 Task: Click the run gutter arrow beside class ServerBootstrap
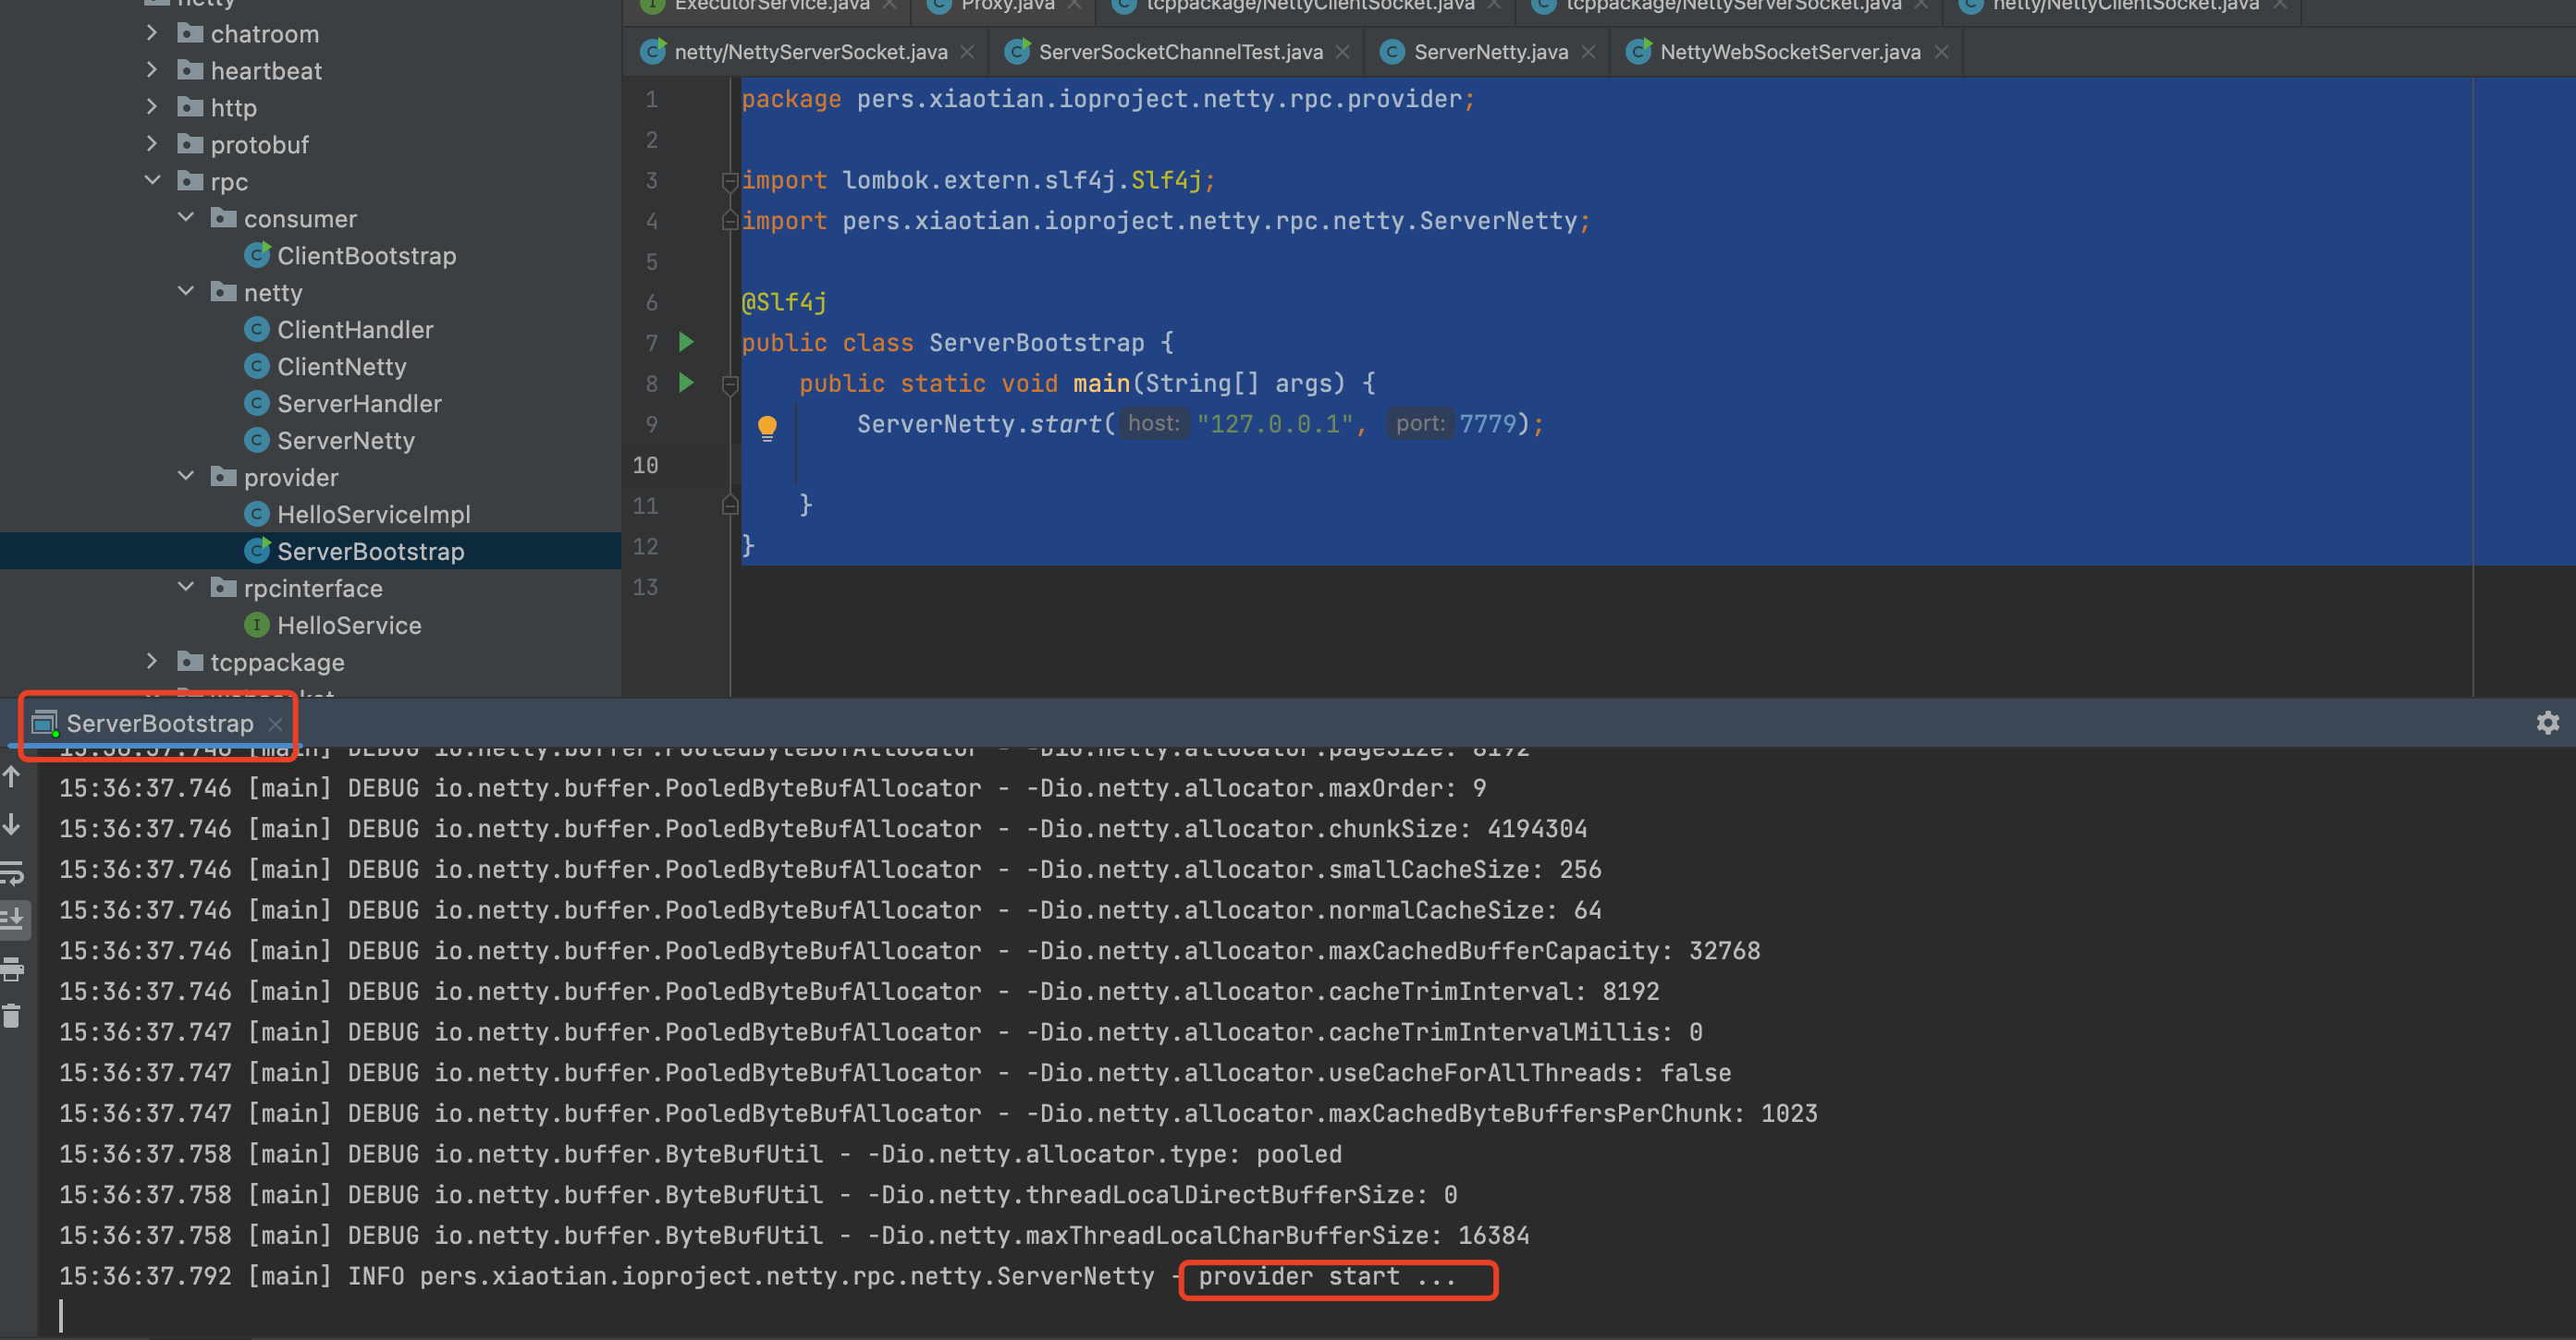coord(686,343)
